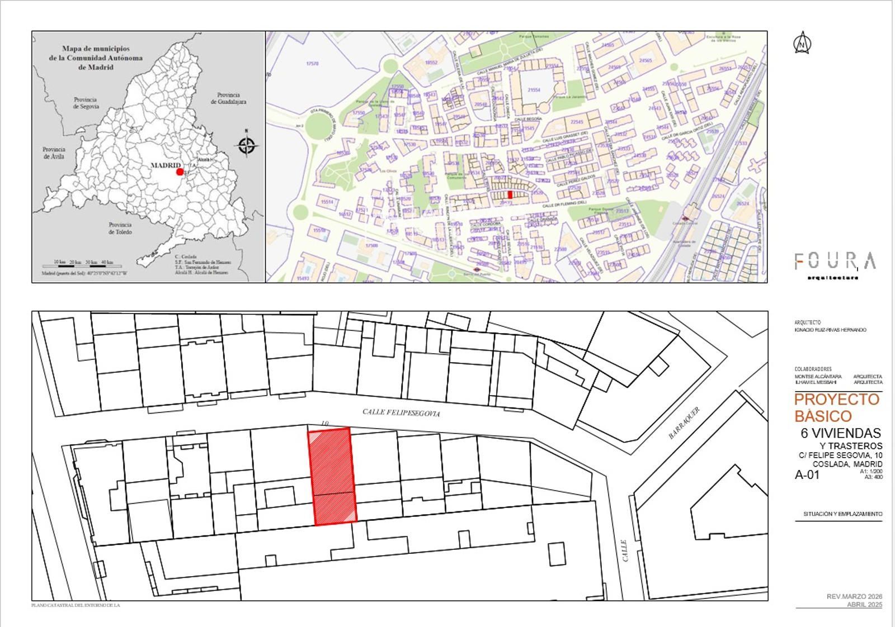The image size is (895, 627).
Task: Click the REV.MARZO 2026 revision date
Action: pos(854,597)
